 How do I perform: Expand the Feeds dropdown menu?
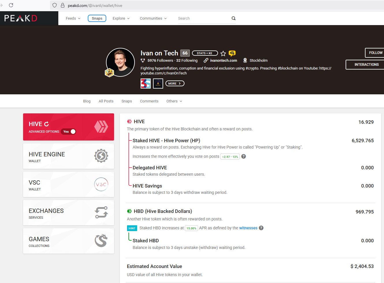click(x=73, y=18)
